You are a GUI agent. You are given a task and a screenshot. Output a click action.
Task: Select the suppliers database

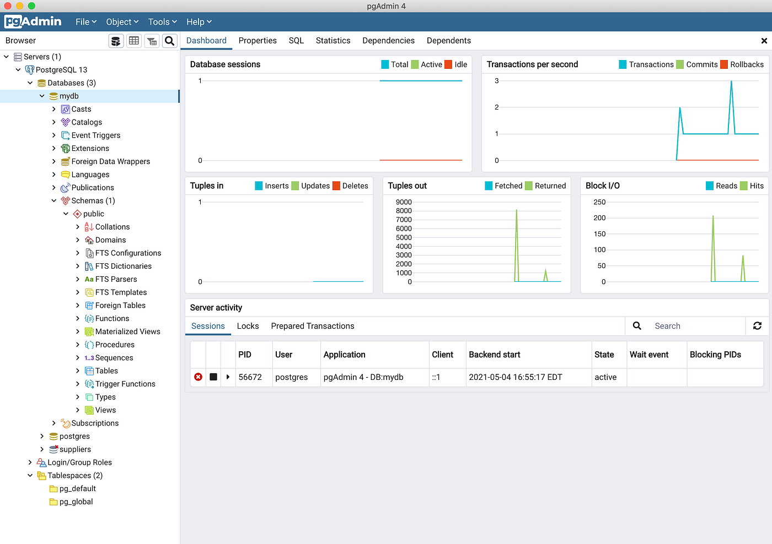click(75, 449)
